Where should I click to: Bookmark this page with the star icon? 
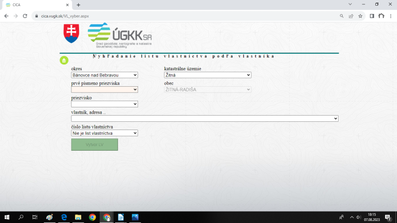pos(360,16)
